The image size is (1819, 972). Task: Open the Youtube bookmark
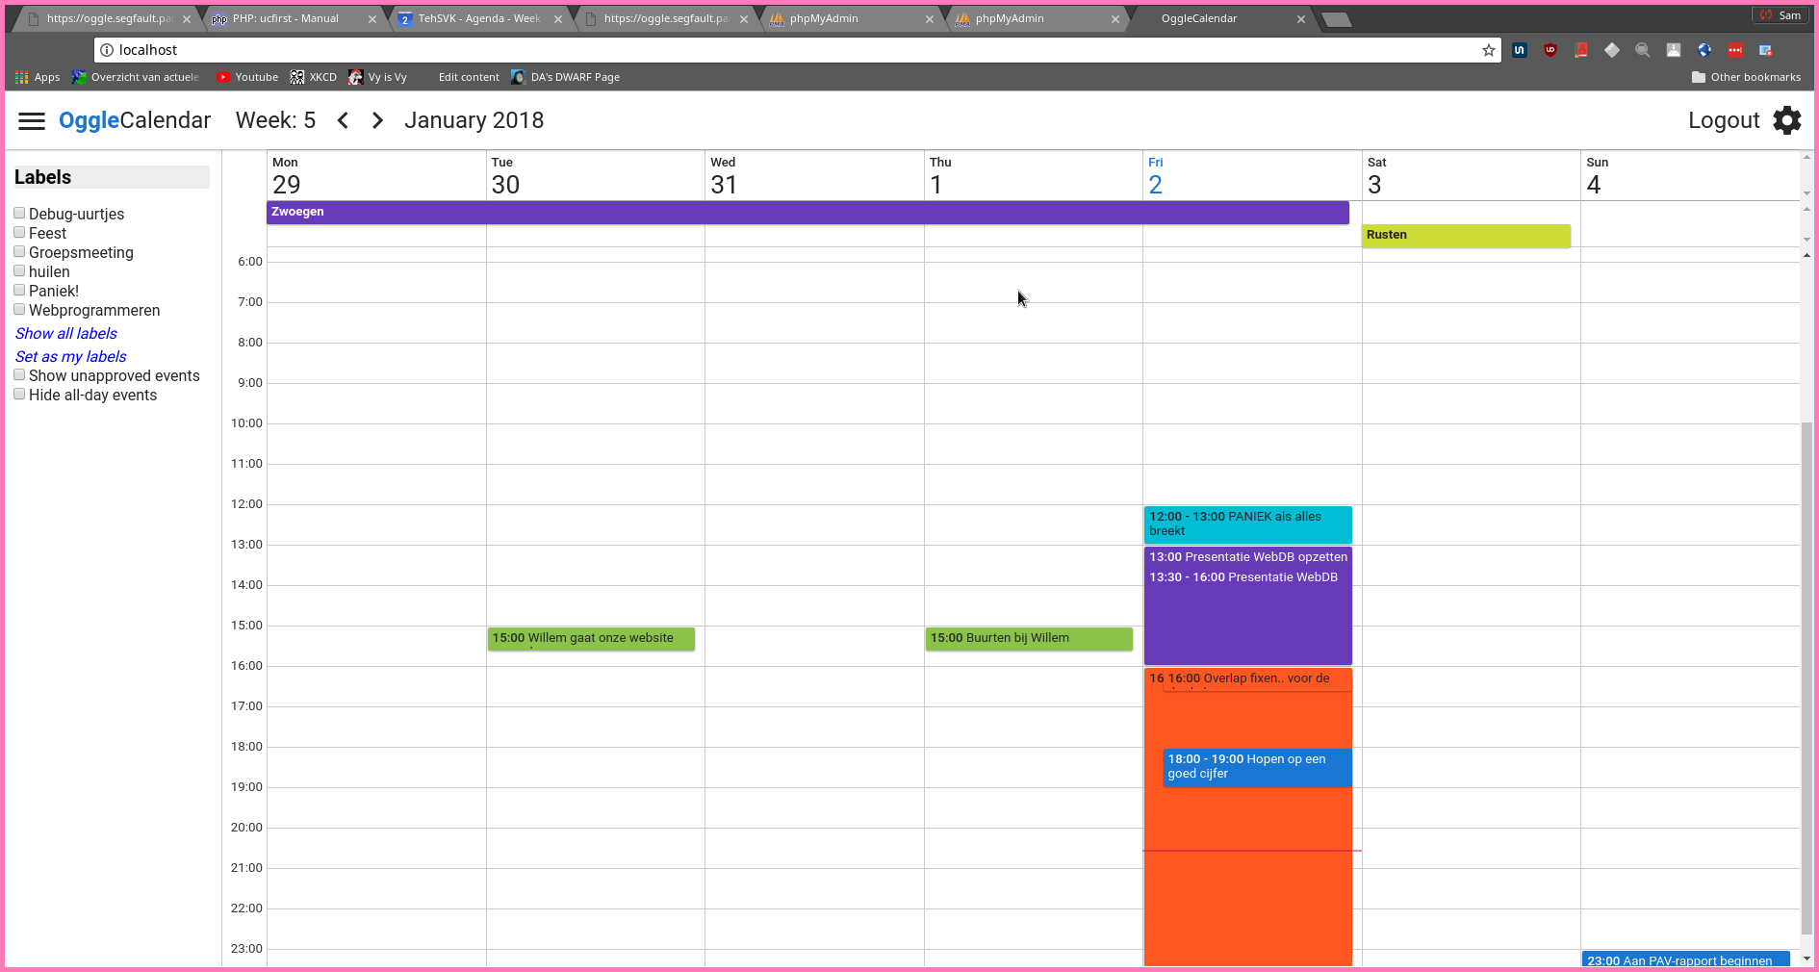click(247, 77)
